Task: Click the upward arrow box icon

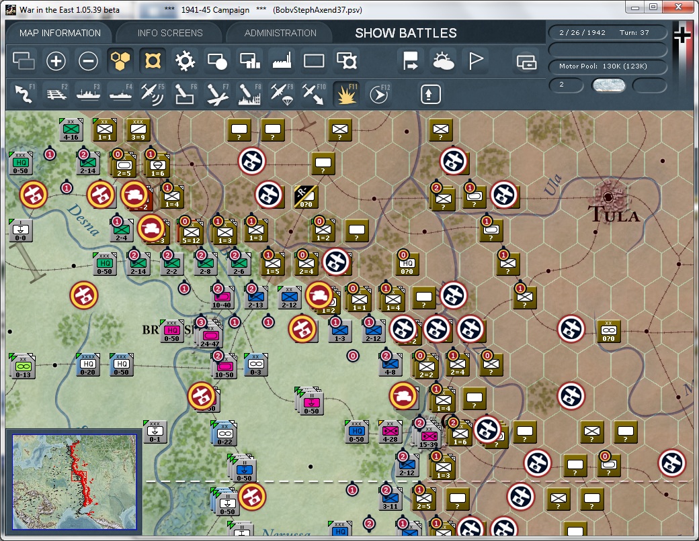Action: coord(430,95)
